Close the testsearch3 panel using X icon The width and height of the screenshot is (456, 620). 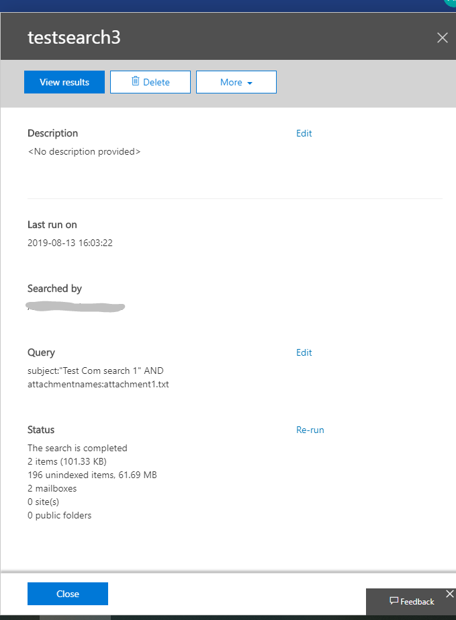pyautogui.click(x=442, y=38)
